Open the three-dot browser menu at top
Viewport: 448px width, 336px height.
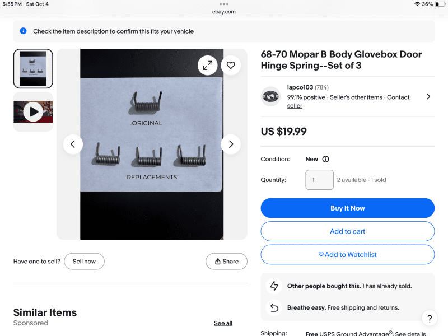224,4
